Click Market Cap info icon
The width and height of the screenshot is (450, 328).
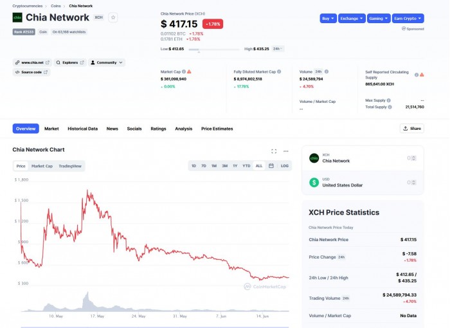pos(183,71)
